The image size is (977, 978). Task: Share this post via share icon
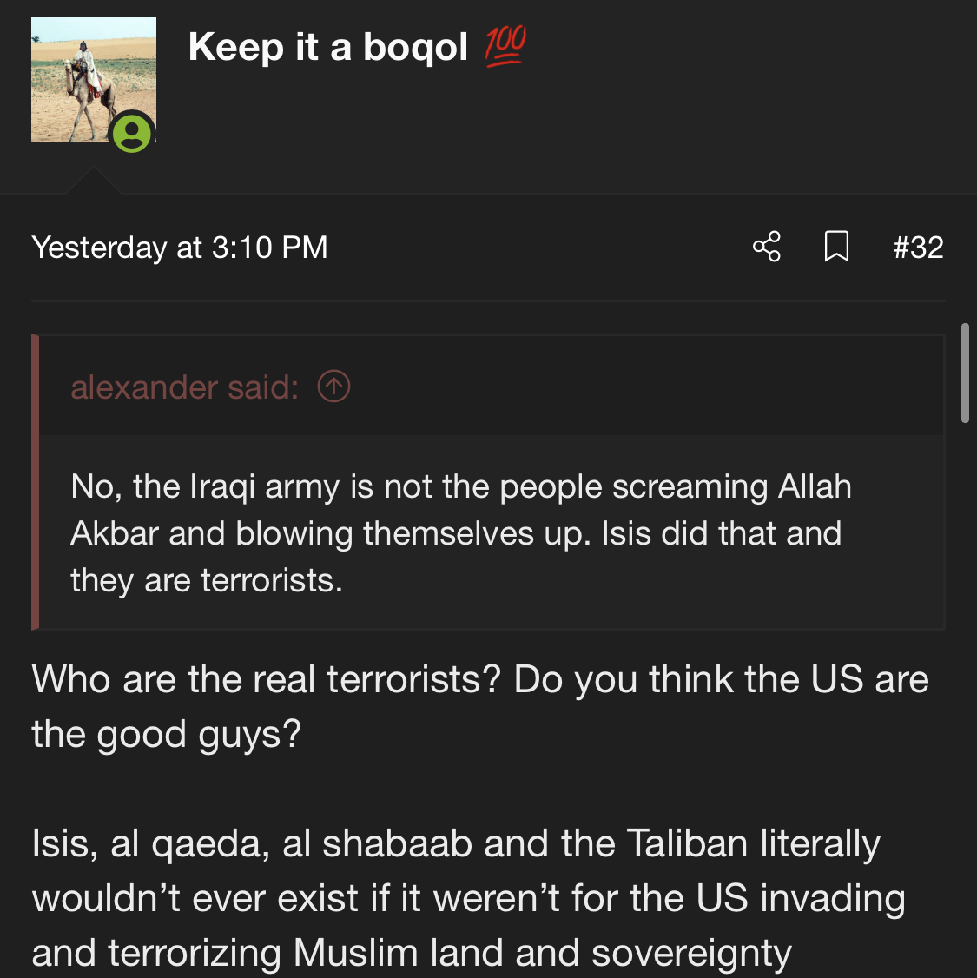[767, 247]
